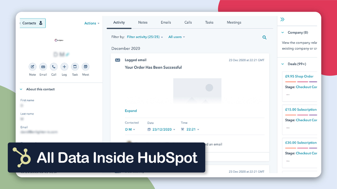Collapse the right sidebar with double-chevron icon
The height and width of the screenshot is (189, 337).
point(282,19)
